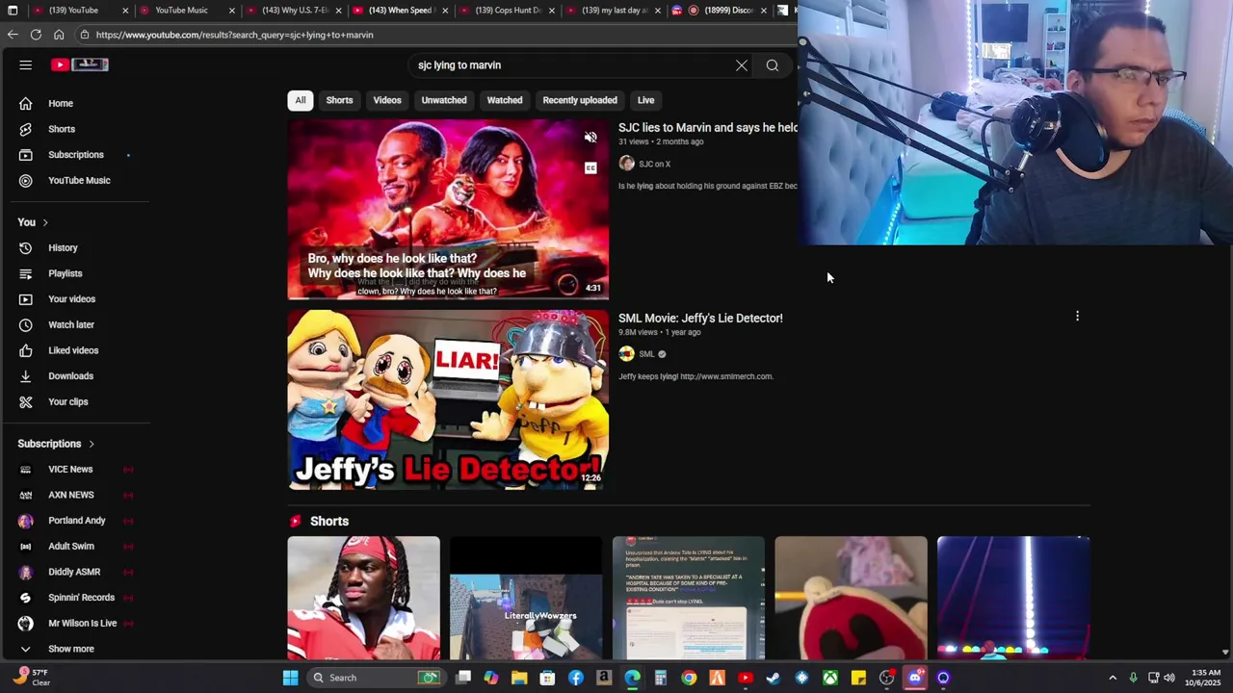The image size is (1233, 693).
Task: Click the magnifier search button
Action: click(x=773, y=65)
